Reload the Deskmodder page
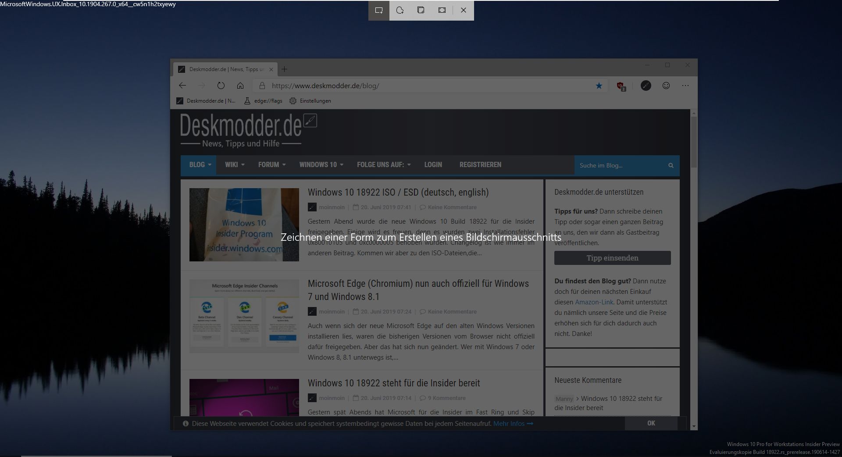The image size is (842, 457). [x=221, y=86]
